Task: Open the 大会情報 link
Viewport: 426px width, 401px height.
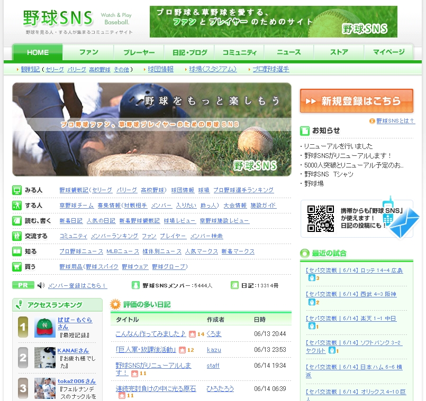Action: (235, 206)
